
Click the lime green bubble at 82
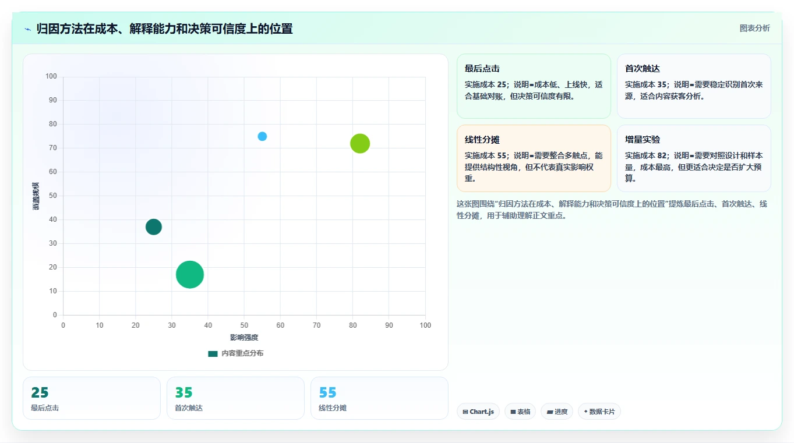coord(360,143)
